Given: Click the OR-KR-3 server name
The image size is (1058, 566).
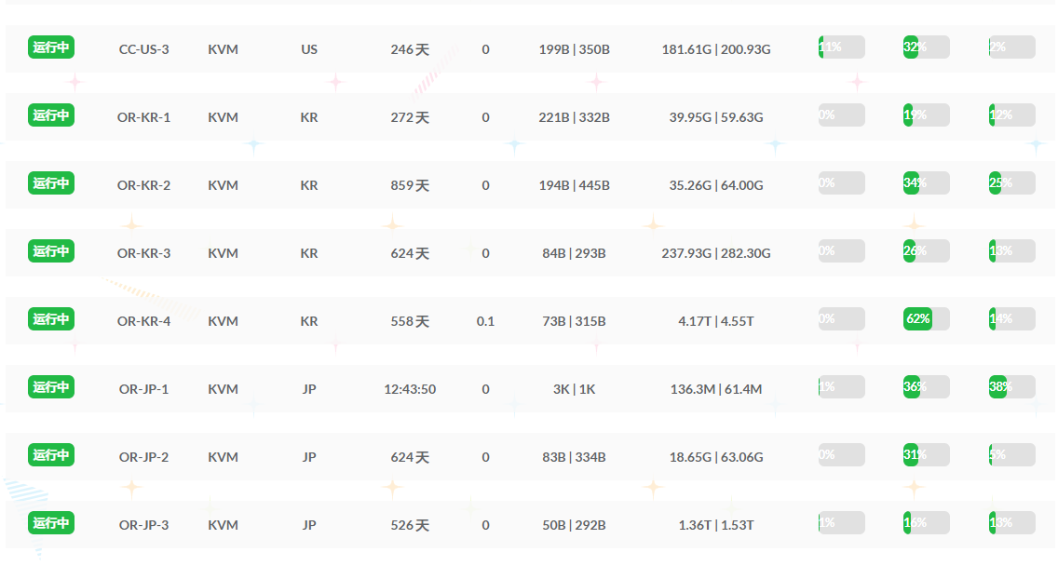Looking at the screenshot, I should point(143,253).
